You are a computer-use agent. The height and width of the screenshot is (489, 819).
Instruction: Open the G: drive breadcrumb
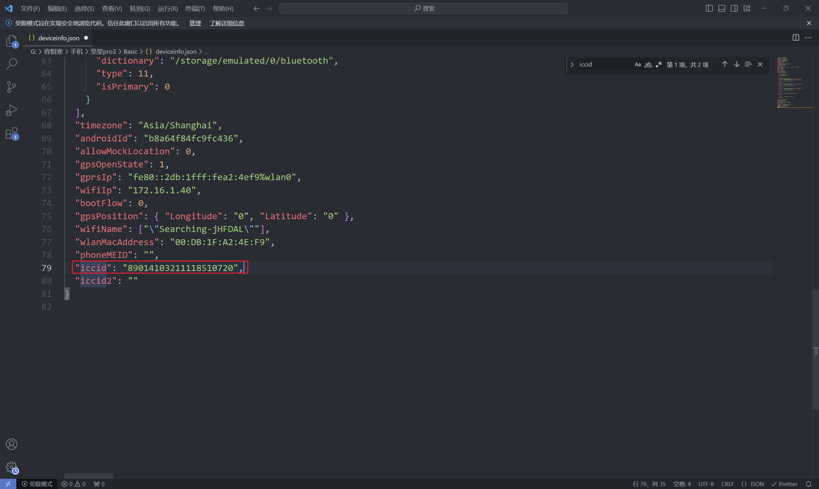click(x=33, y=52)
